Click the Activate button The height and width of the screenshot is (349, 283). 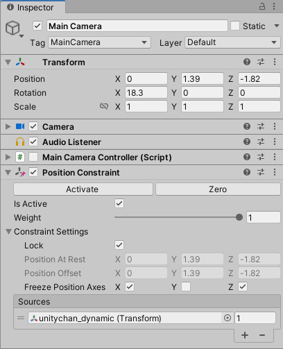[x=83, y=189]
